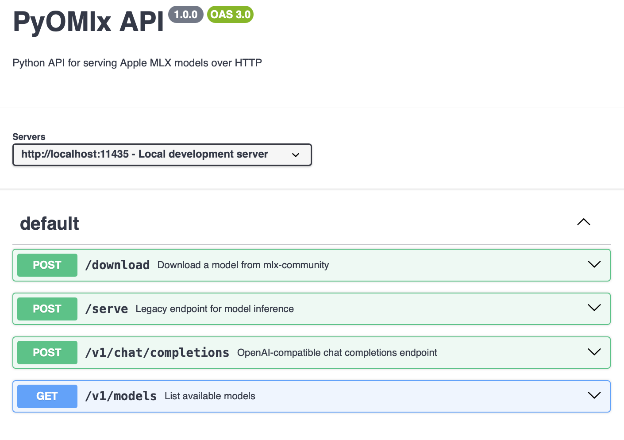Click the OAS 3.0 badge

(230, 15)
